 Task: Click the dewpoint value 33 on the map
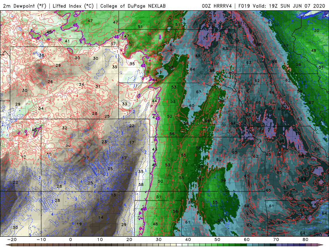pos(125,104)
